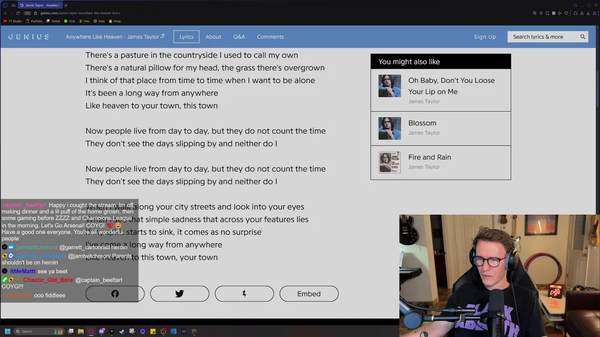Open the Opera menu icon
The image size is (600, 337).
coord(6,5)
